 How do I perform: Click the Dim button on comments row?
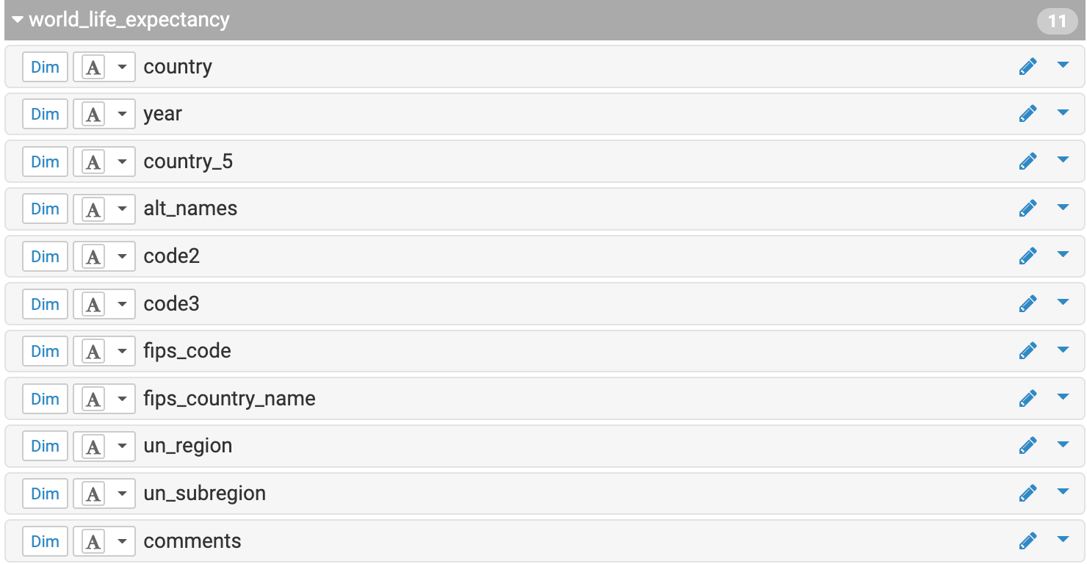(45, 541)
